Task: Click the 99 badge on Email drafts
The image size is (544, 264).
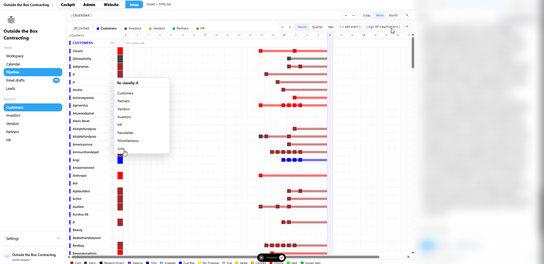Action: coord(56,80)
